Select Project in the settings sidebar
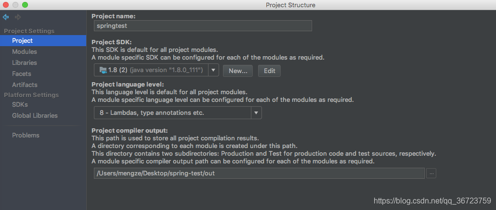Screen dimensions: 496x210 coord(23,41)
